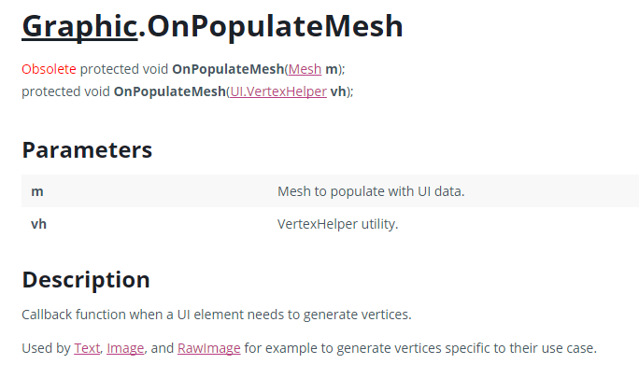Open the Graphic class link in title
The image size is (639, 378).
[x=80, y=27]
